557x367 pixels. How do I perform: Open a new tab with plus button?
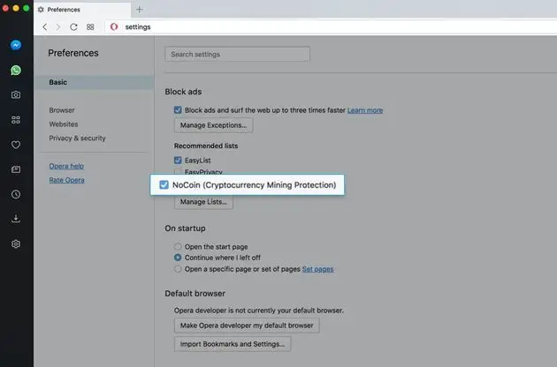140,10
